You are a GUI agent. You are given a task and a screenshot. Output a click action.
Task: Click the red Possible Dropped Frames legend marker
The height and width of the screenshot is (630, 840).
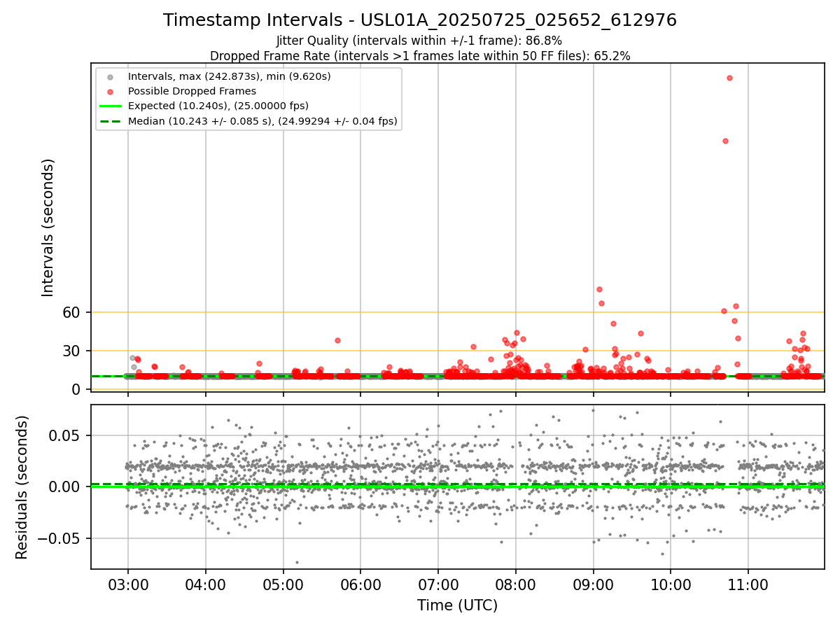(x=110, y=91)
